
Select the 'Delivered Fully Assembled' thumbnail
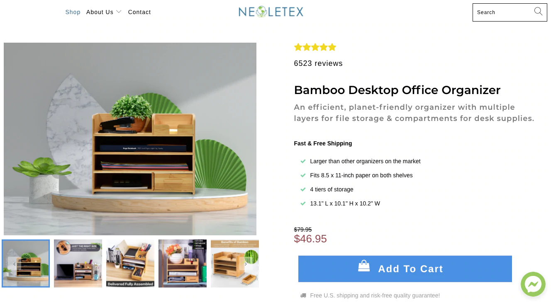130,263
